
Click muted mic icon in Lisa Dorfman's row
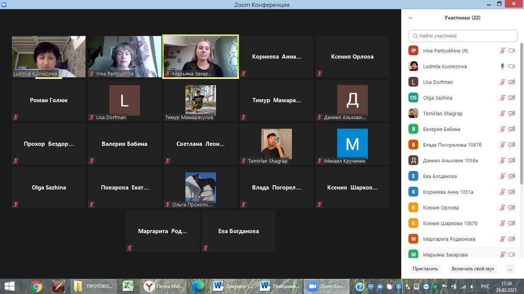point(502,82)
